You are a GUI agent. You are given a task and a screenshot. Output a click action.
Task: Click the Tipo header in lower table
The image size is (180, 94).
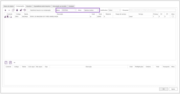pyautogui.click(x=46, y=67)
